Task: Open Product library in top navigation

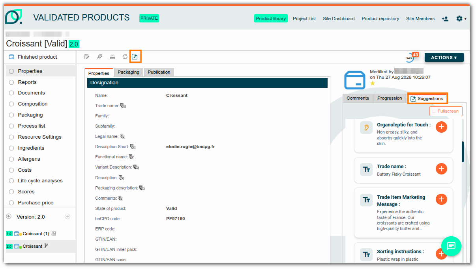Action: coord(271,19)
